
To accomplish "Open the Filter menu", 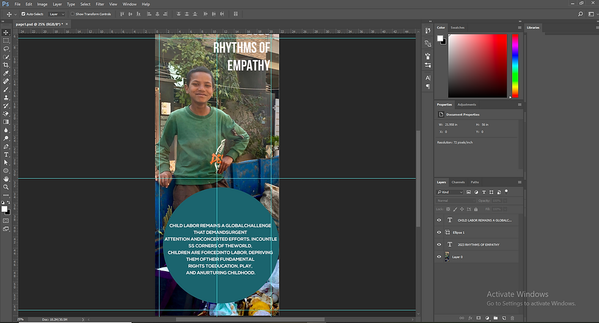I will (x=100, y=4).
